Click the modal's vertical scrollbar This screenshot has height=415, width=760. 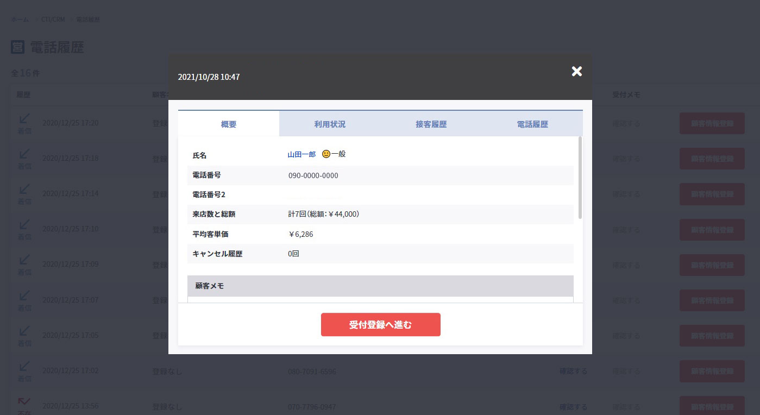(580, 179)
